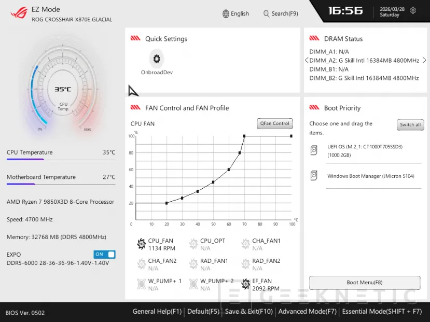Open the QFan Control button
The height and width of the screenshot is (322, 430).
pyautogui.click(x=274, y=123)
